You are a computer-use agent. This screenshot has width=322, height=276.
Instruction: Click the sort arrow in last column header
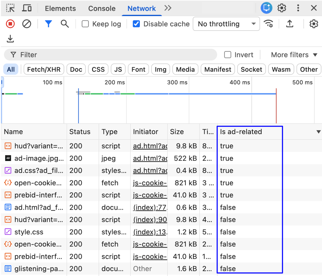[319, 132]
